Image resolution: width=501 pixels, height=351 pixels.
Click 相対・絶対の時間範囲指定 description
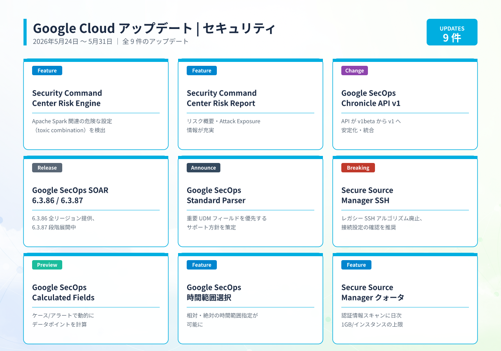tap(222, 320)
